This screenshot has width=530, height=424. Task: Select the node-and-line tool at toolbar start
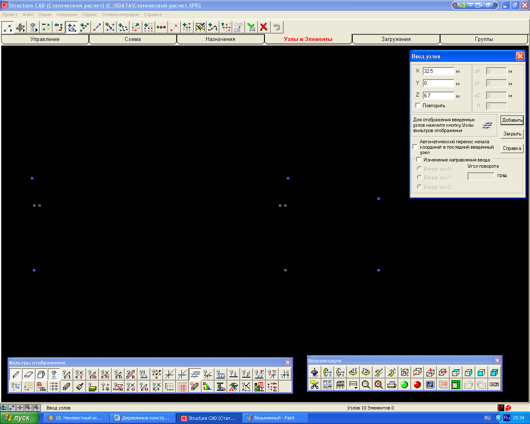point(8,27)
